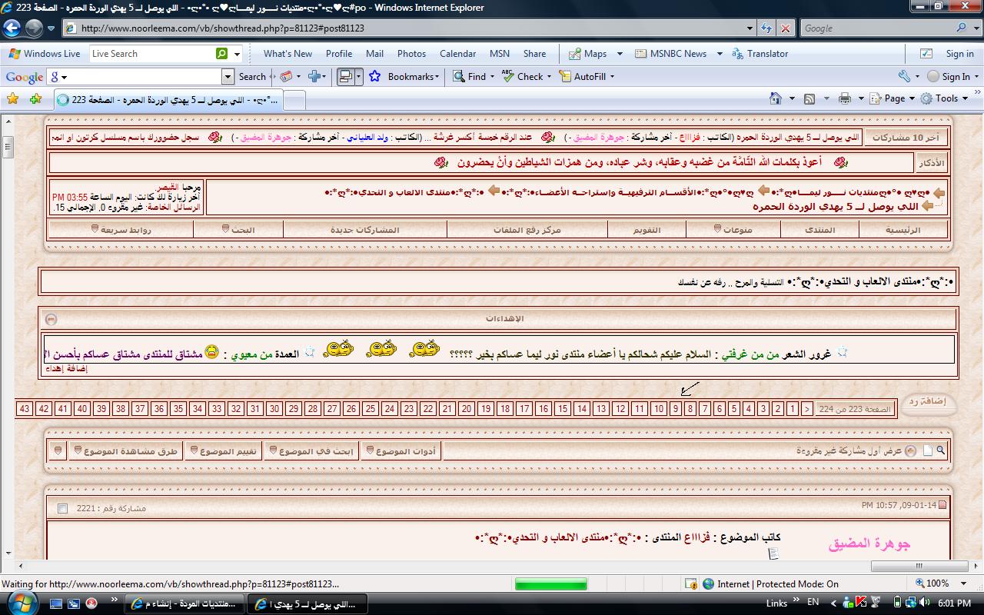The image size is (984, 615).
Task: Stop page loading with red X icon
Action: 785,28
